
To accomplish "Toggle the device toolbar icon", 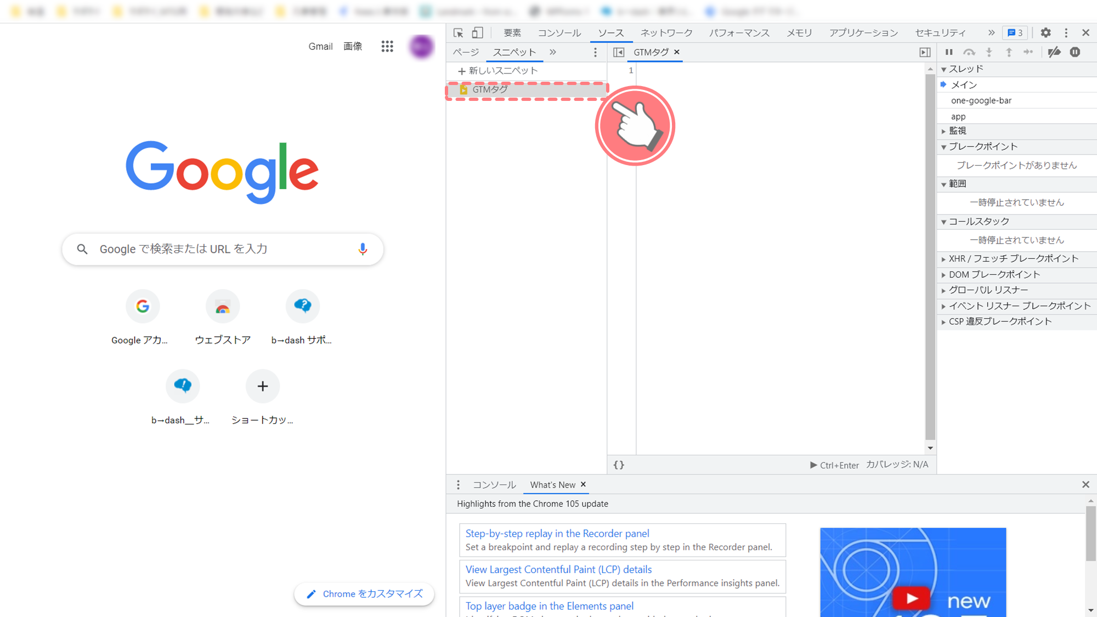I will [x=478, y=33].
